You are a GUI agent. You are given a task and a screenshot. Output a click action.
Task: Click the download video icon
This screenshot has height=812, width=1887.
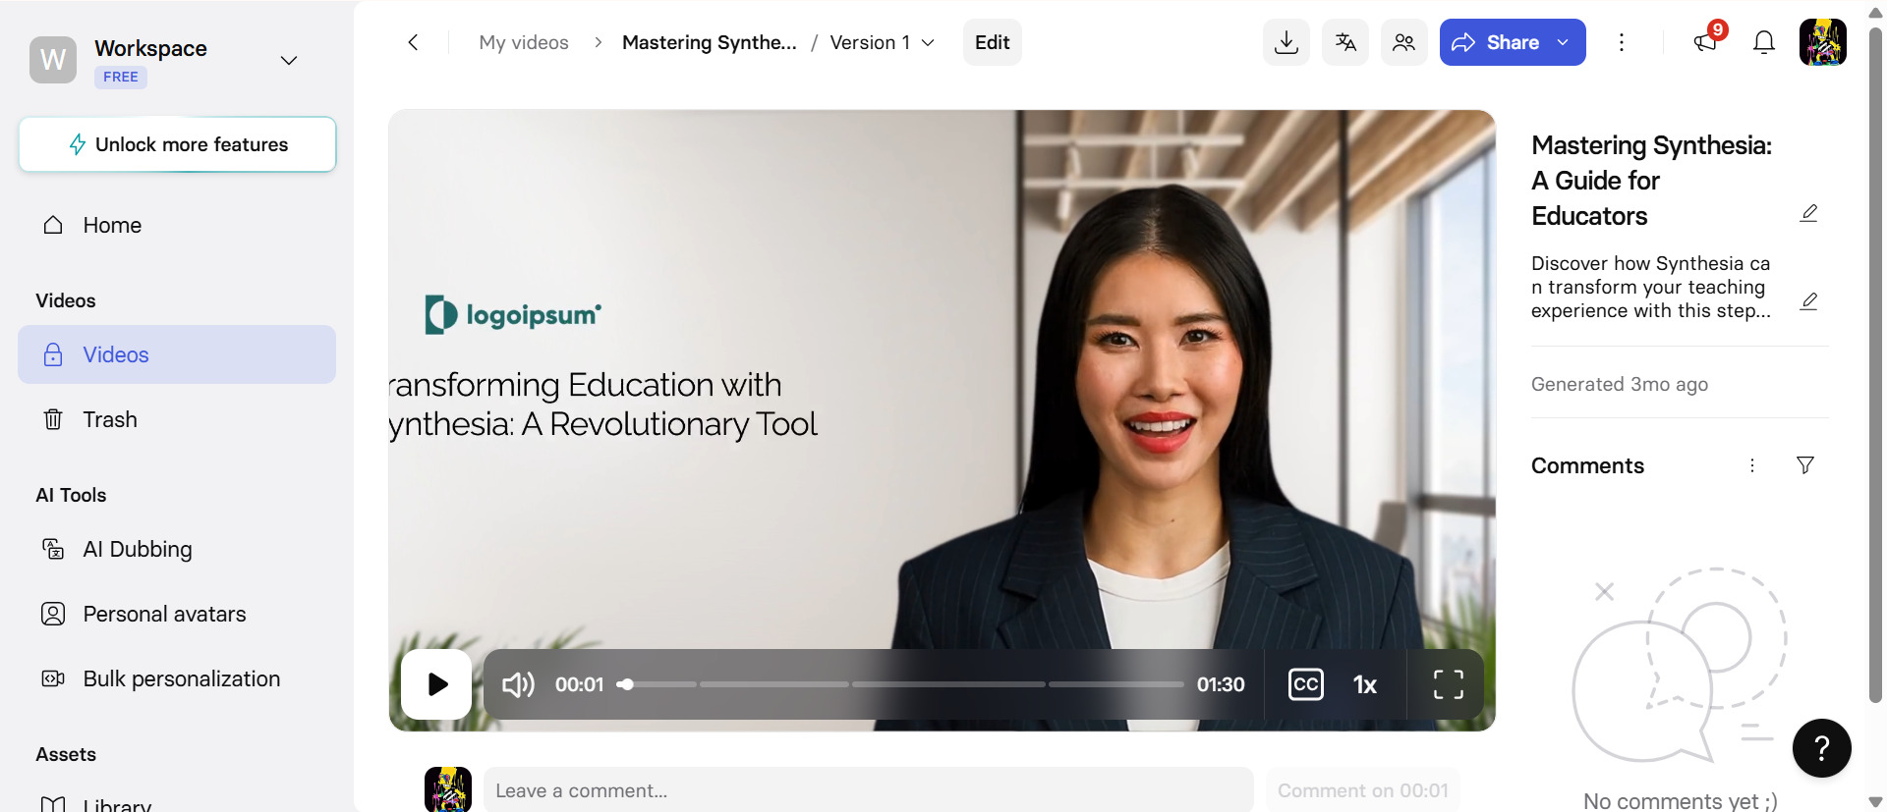pyautogui.click(x=1286, y=42)
